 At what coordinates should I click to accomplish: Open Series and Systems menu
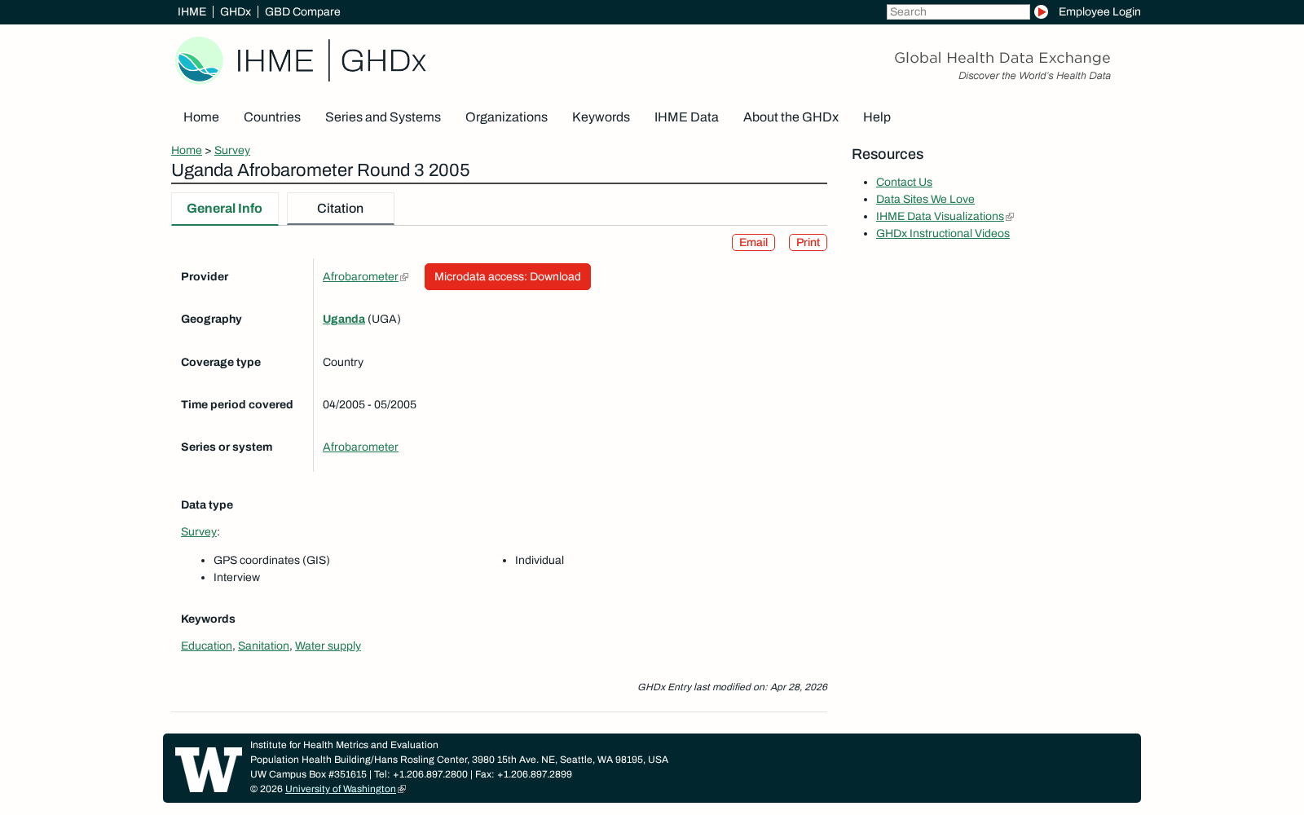coord(383,117)
